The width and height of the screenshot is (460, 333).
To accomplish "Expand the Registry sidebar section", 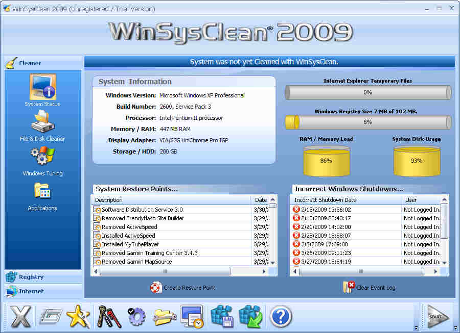I will coord(31,277).
